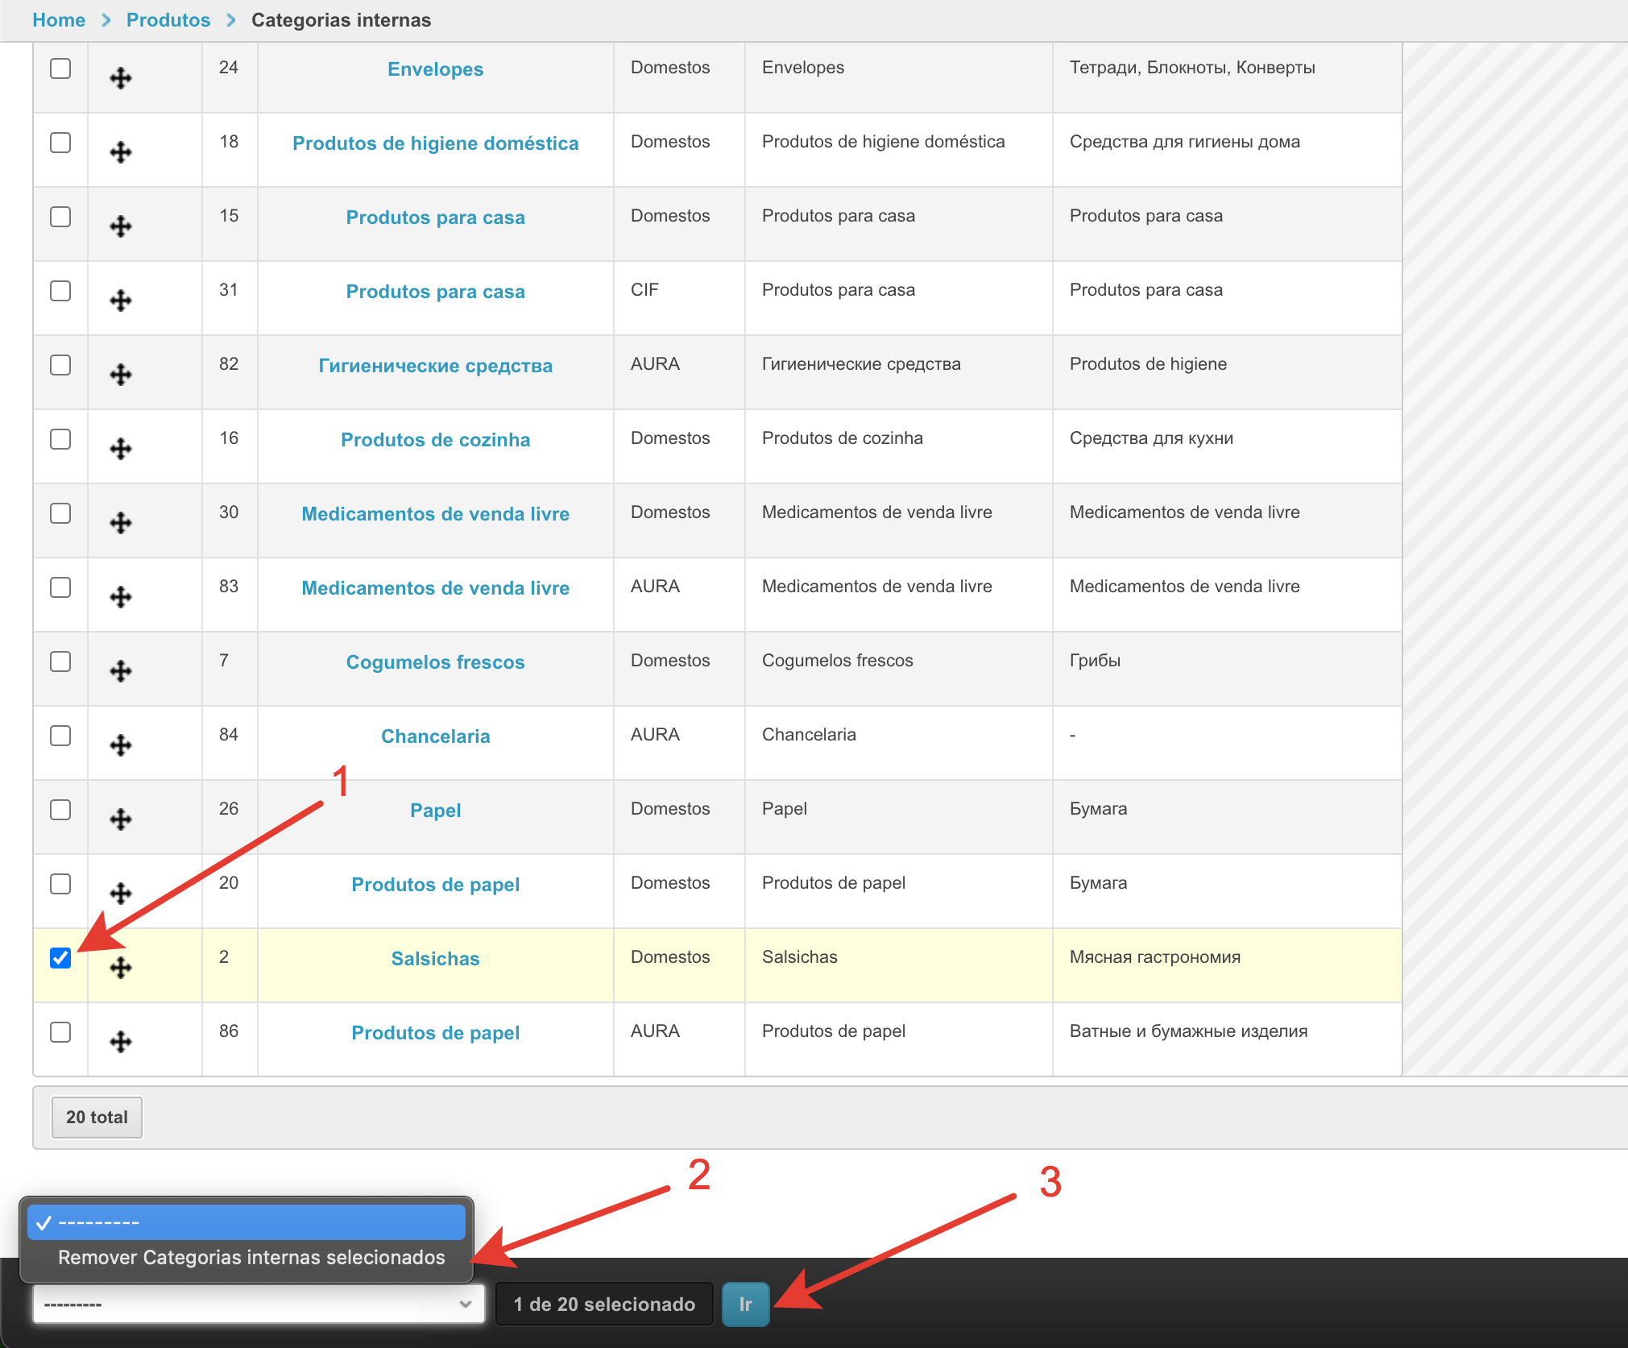The image size is (1628, 1348).
Task: Open the Envelopes category link
Action: [x=435, y=69]
